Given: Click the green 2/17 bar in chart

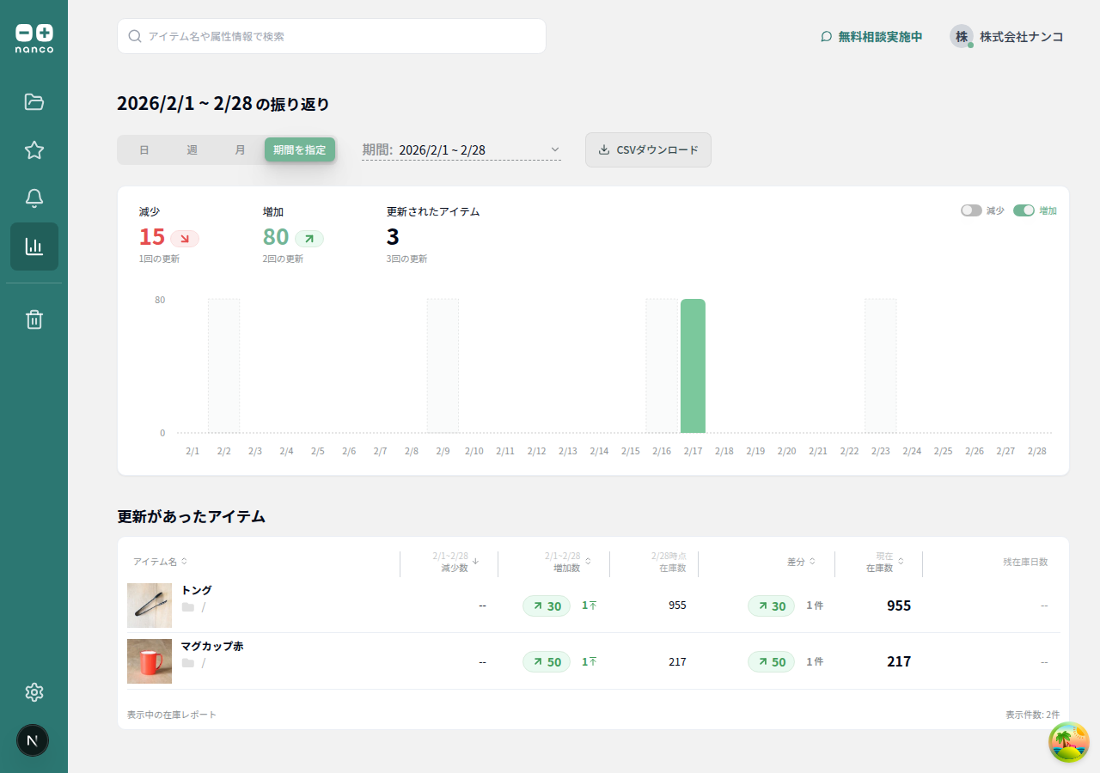Looking at the screenshot, I should coord(693,366).
